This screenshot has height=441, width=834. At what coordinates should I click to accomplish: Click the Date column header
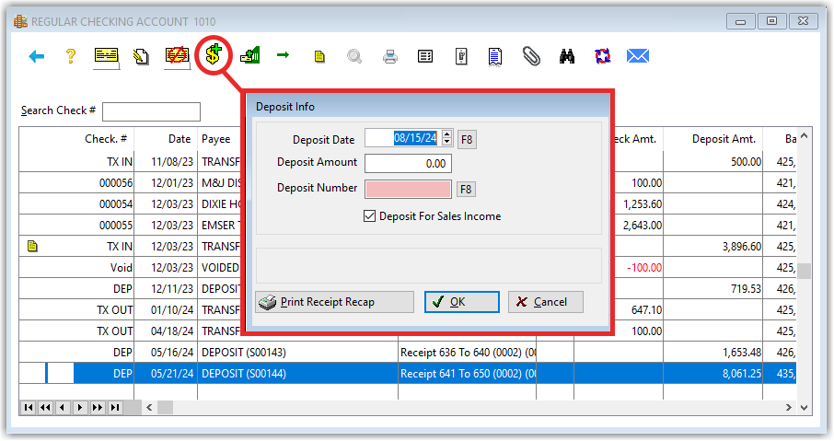[x=180, y=139]
